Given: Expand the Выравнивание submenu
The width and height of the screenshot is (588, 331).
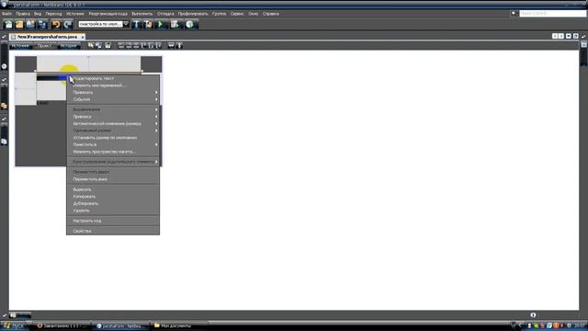Looking at the screenshot, I should pyautogui.click(x=113, y=109).
